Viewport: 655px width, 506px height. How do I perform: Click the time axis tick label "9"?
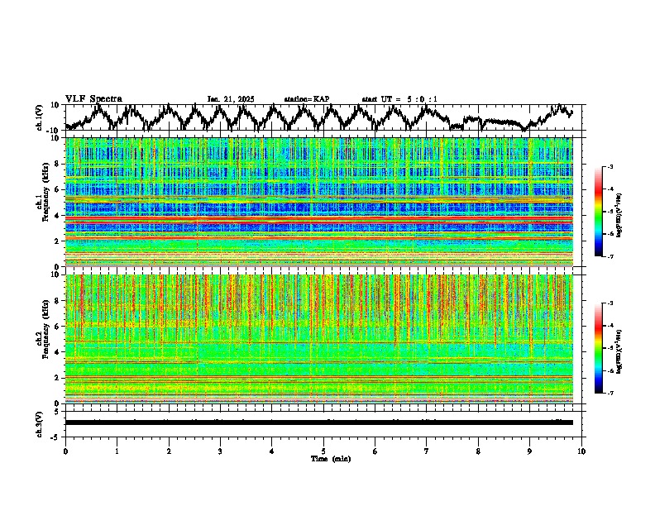pyautogui.click(x=529, y=451)
